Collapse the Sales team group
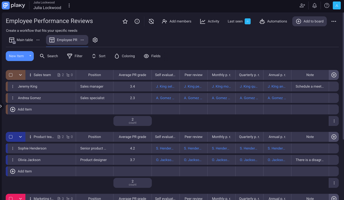Screen dimensions: 344x200 (20, 75)
